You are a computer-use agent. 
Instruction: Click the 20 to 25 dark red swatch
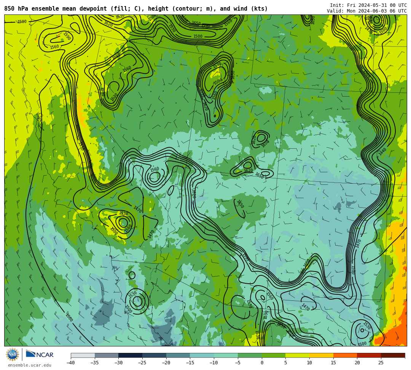coord(369,355)
